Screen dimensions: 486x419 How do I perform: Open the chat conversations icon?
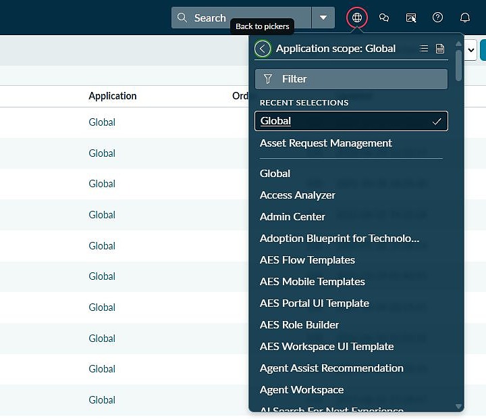(383, 18)
